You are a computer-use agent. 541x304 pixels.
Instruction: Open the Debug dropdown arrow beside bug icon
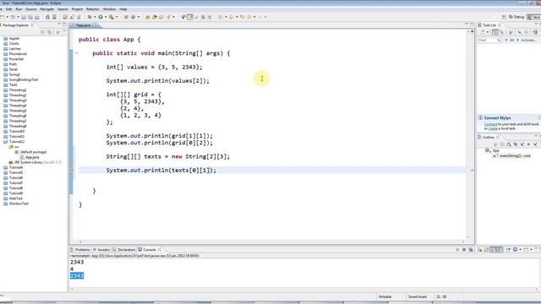95,17
